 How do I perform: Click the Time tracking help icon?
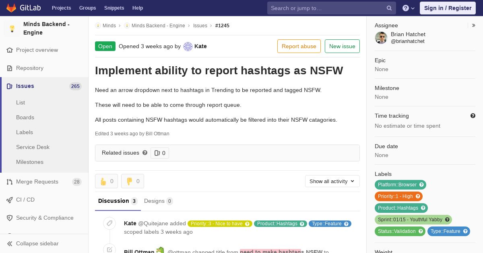coord(473,116)
